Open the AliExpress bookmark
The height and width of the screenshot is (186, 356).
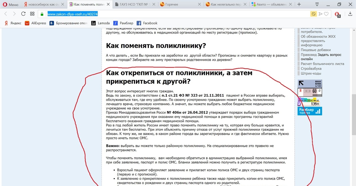point(36,23)
